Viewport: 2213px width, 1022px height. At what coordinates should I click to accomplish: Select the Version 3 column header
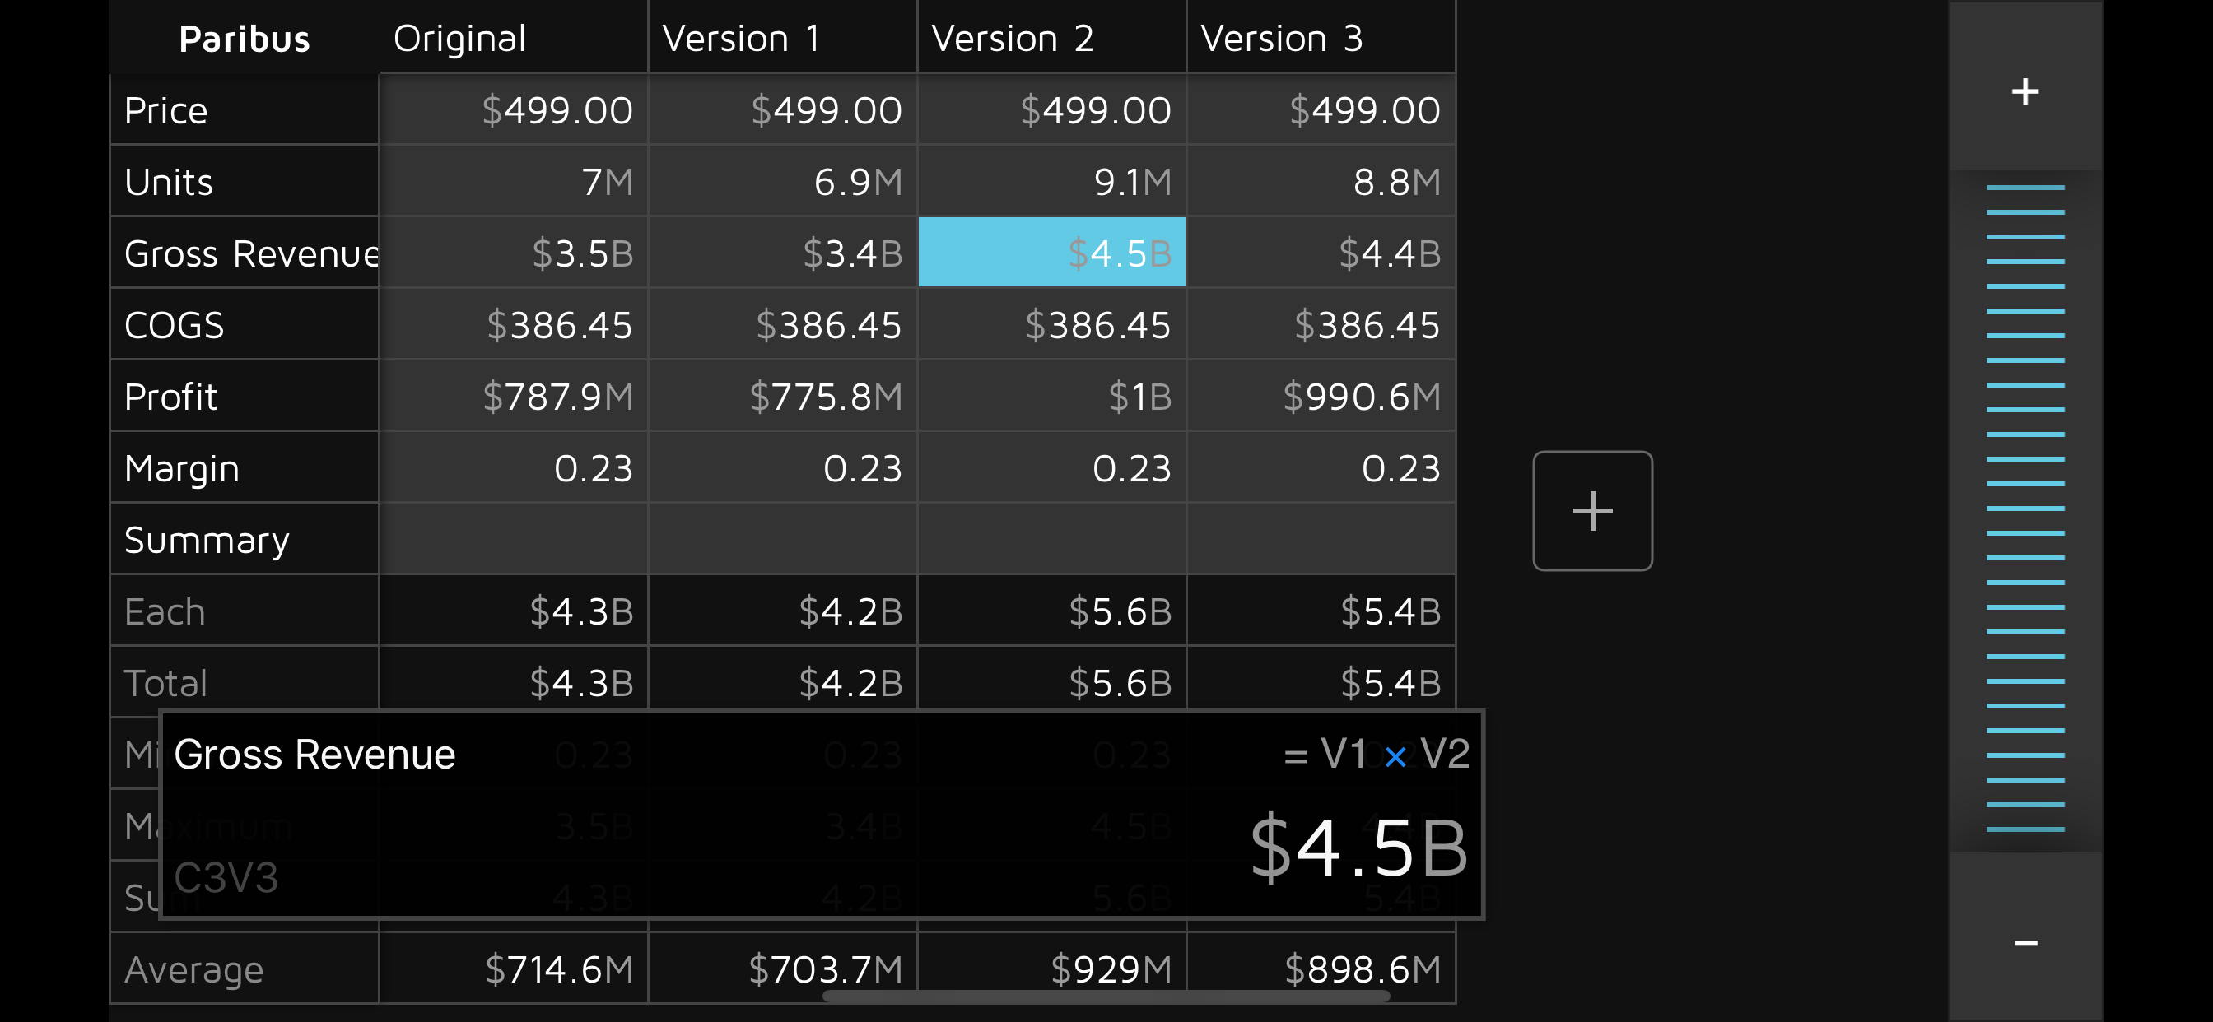point(1321,38)
